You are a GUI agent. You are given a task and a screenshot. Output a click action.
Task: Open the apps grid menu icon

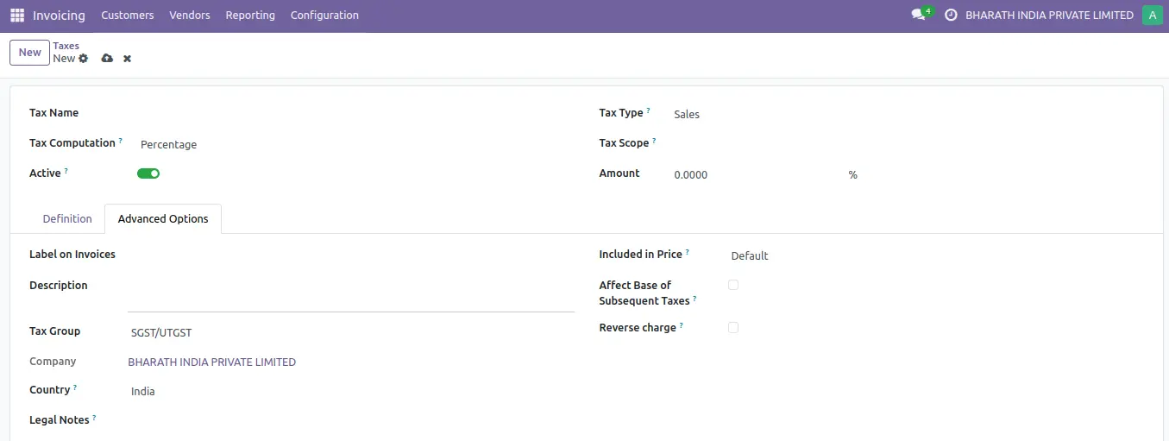[17, 16]
